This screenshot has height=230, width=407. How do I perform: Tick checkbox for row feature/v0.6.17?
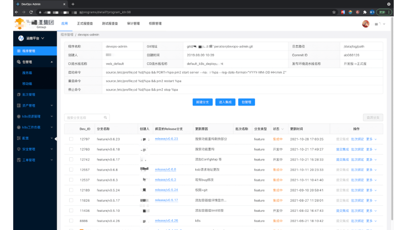pyautogui.click(x=71, y=159)
